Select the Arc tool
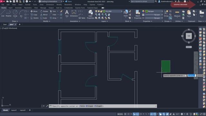This screenshot has height=116, width=206. click(21, 13)
